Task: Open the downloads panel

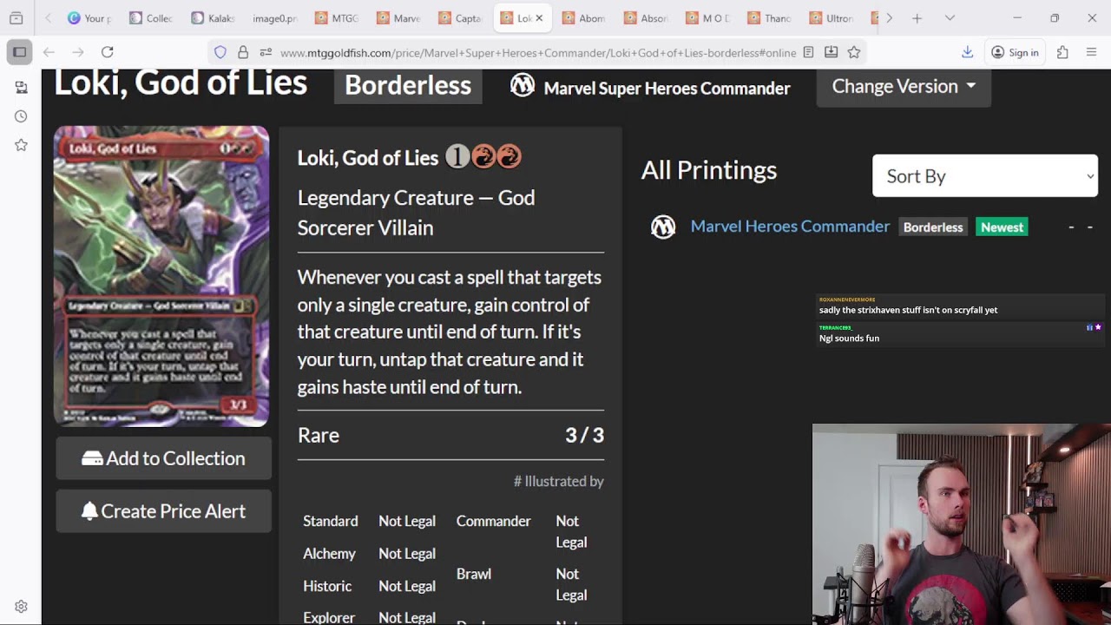Action: click(x=967, y=52)
